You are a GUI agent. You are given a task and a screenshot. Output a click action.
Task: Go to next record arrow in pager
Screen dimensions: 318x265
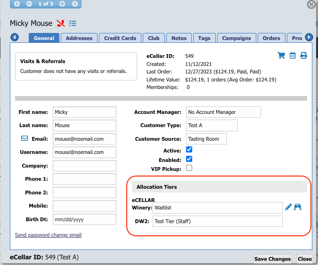(x=75, y=4)
